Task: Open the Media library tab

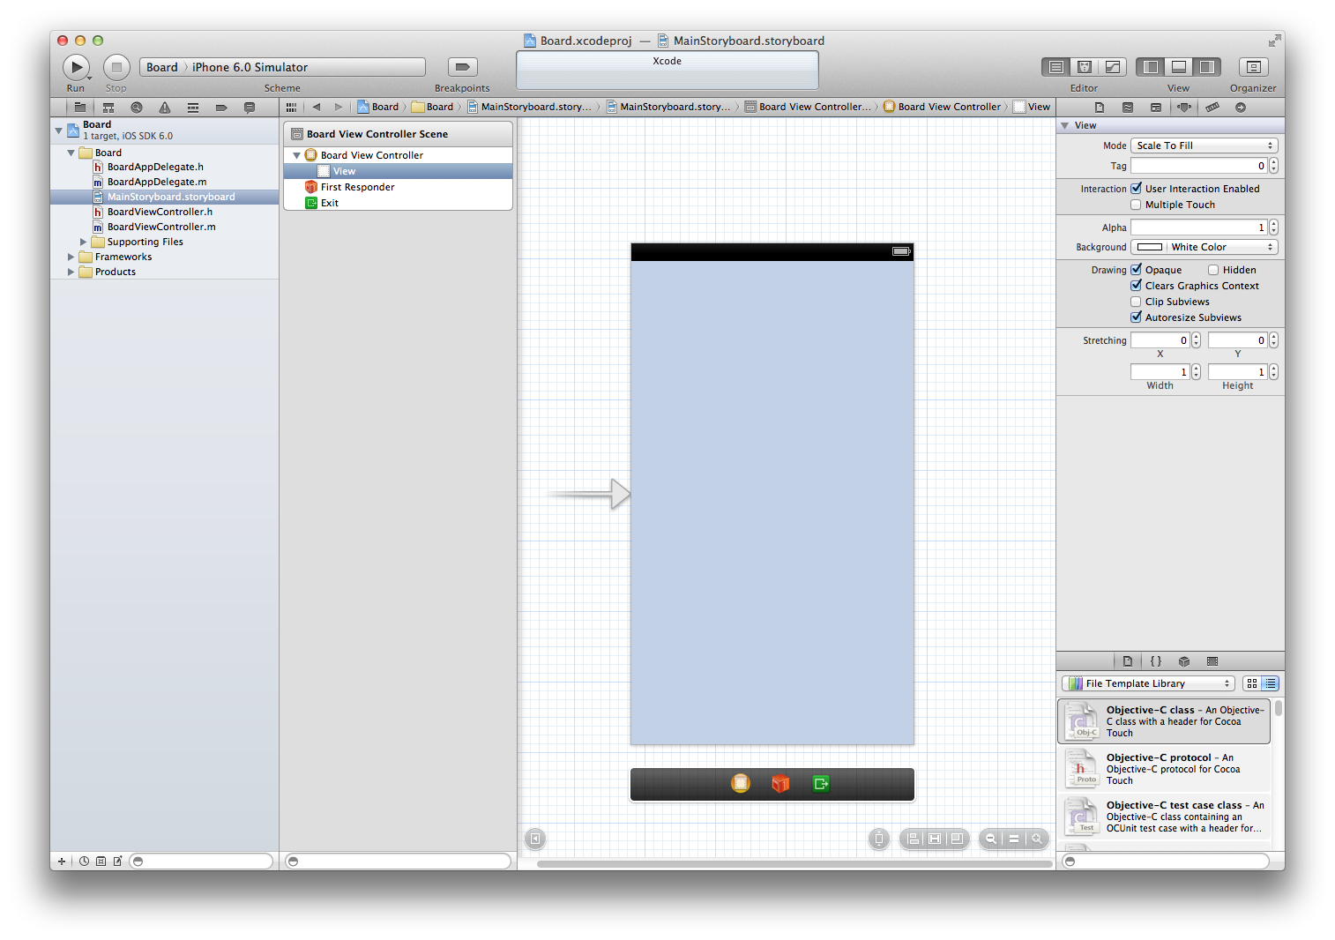Action: (1212, 661)
